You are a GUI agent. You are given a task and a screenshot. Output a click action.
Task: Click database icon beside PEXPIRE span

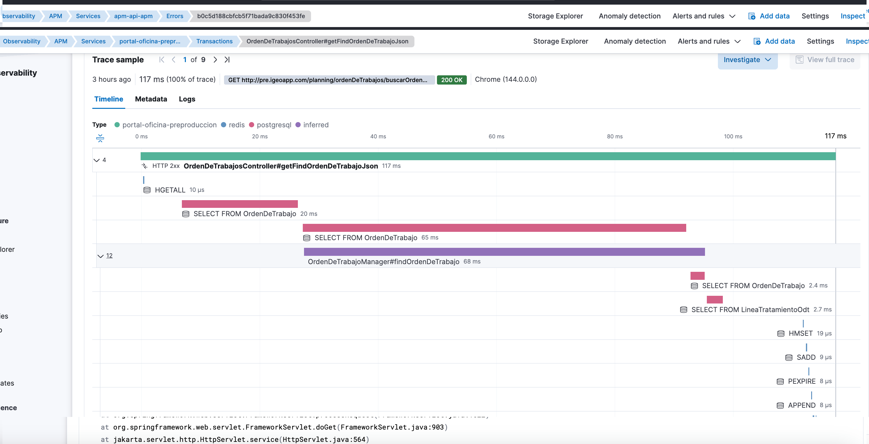[780, 382]
